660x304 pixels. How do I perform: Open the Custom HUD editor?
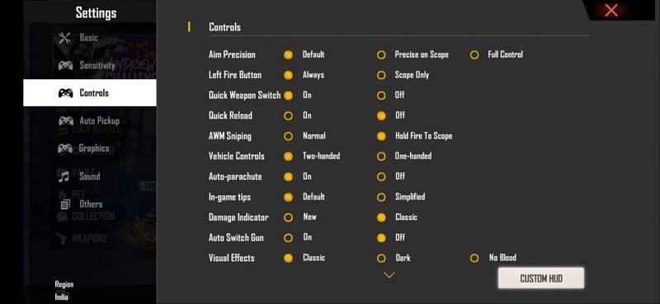tap(541, 278)
